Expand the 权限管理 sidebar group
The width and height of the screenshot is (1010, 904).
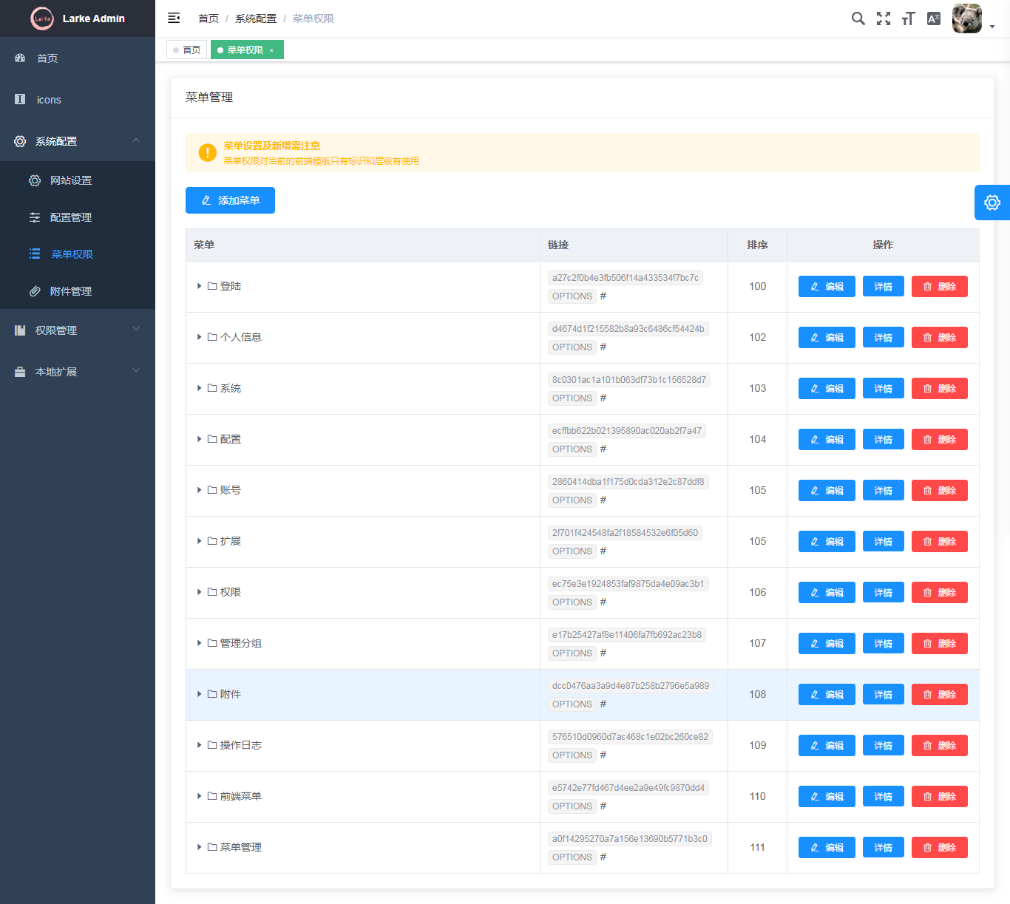[78, 330]
